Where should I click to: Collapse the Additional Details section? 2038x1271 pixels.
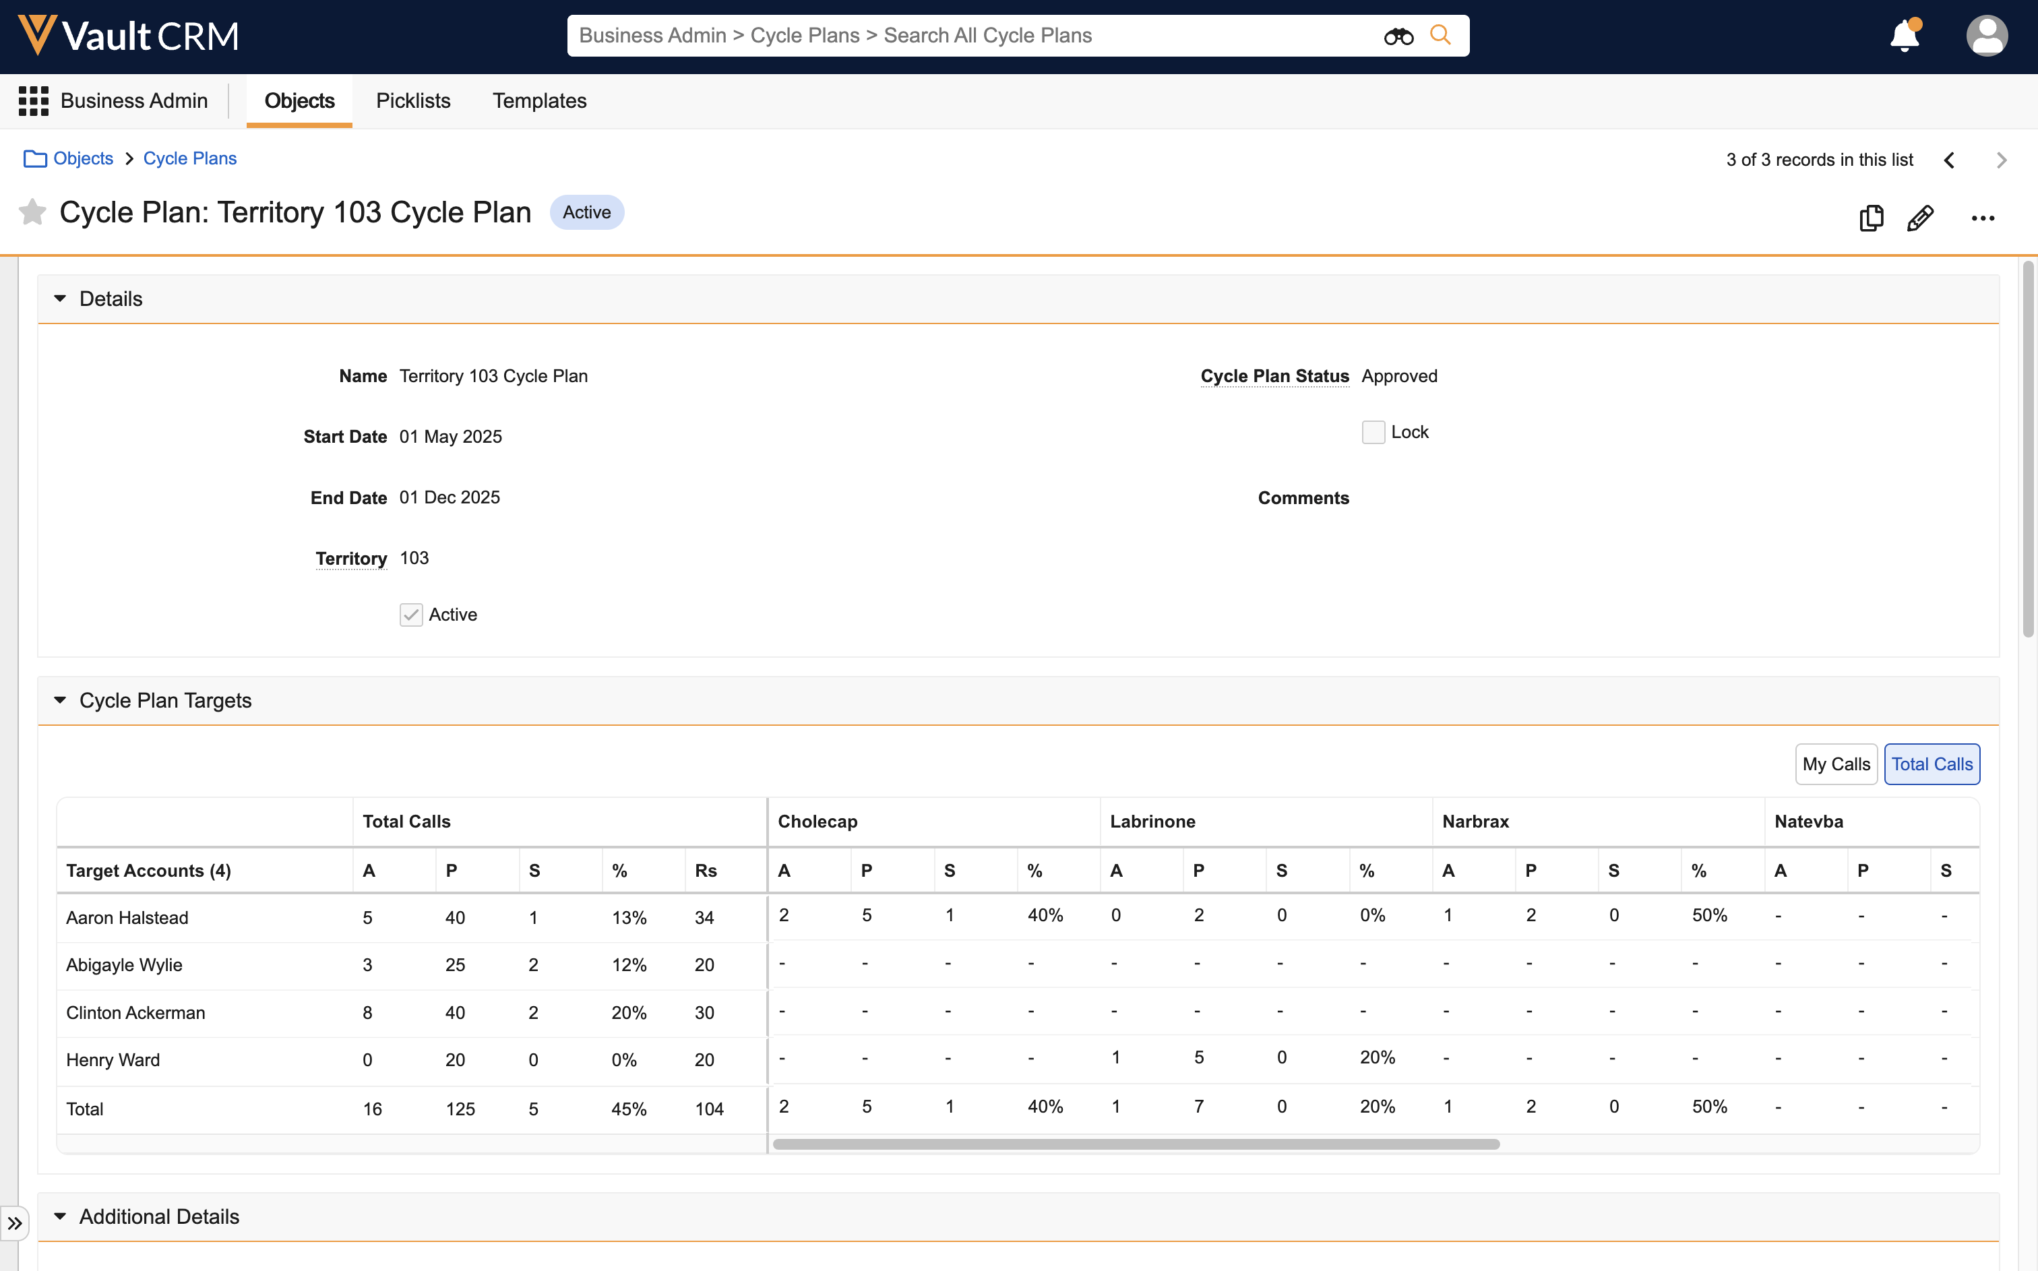pos(60,1216)
